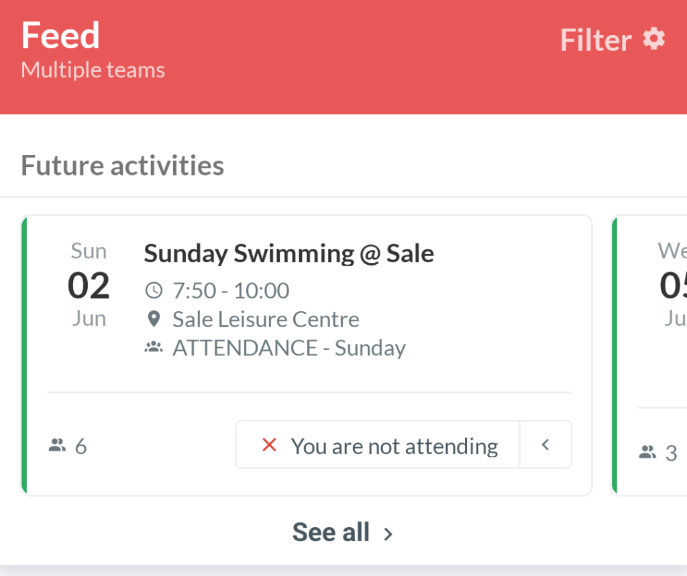Open the Filter text label in the header
Viewport: 687px width, 576px height.
(x=595, y=40)
